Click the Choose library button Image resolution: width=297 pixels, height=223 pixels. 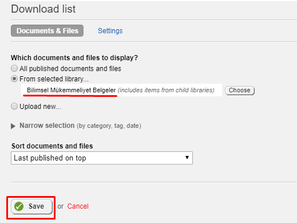pos(240,91)
